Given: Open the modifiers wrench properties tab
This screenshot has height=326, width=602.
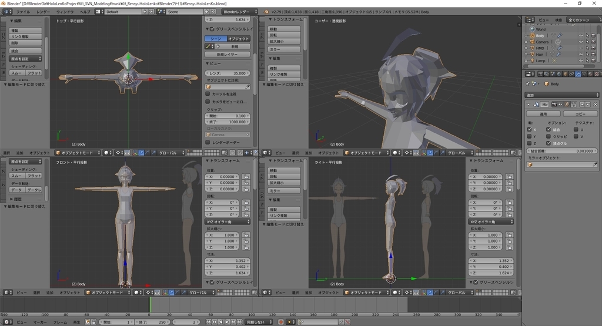Looking at the screenshot, I should (577, 74).
